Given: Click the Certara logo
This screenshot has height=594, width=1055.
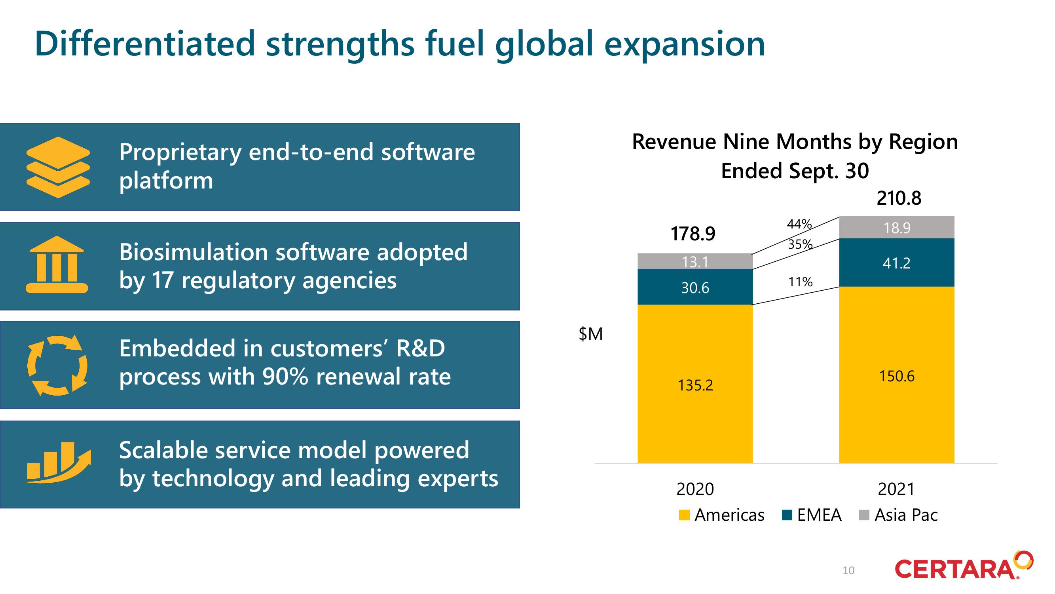Looking at the screenshot, I should (964, 566).
